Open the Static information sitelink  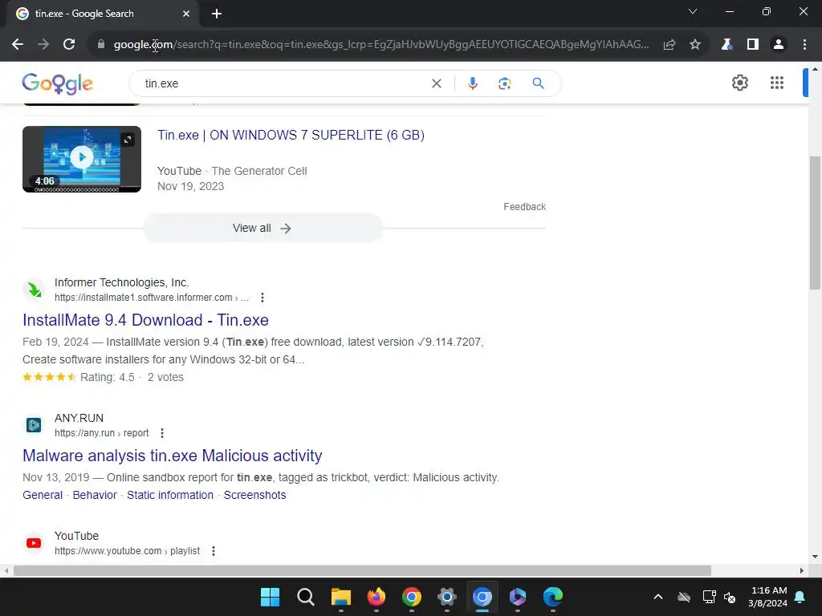170,495
